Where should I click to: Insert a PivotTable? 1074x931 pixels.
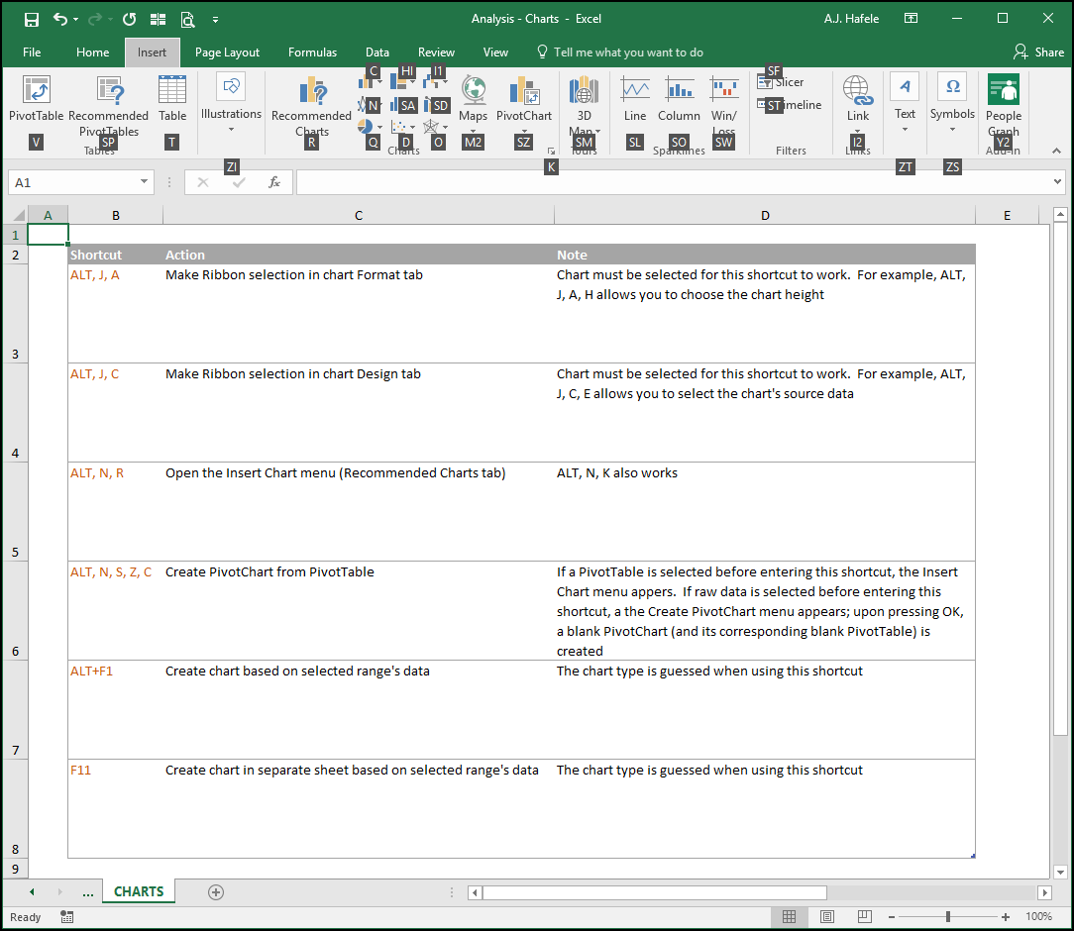[37, 99]
